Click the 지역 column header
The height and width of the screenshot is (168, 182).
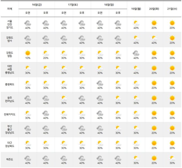point(10,9)
